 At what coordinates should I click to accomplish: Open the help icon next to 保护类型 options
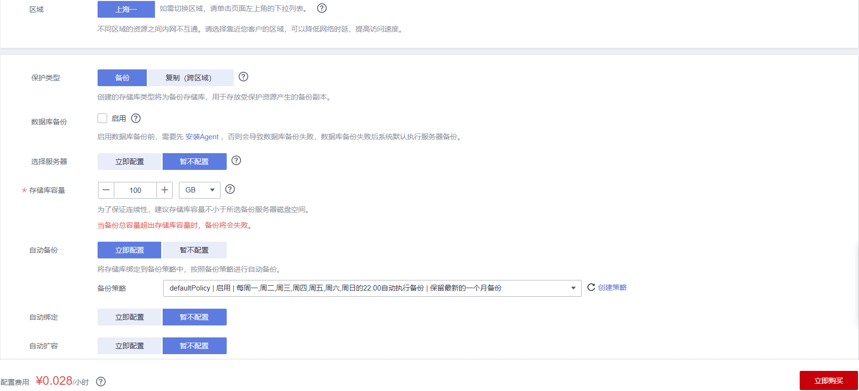[243, 77]
